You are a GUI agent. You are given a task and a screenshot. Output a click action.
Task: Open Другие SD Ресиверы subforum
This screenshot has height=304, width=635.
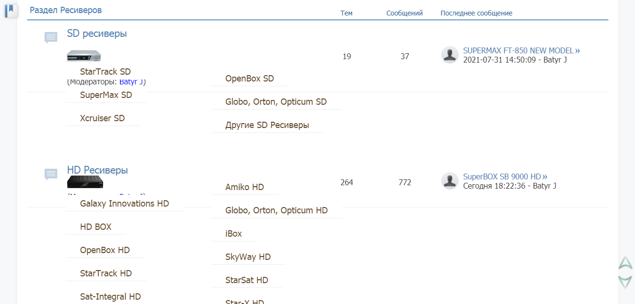pyautogui.click(x=267, y=125)
